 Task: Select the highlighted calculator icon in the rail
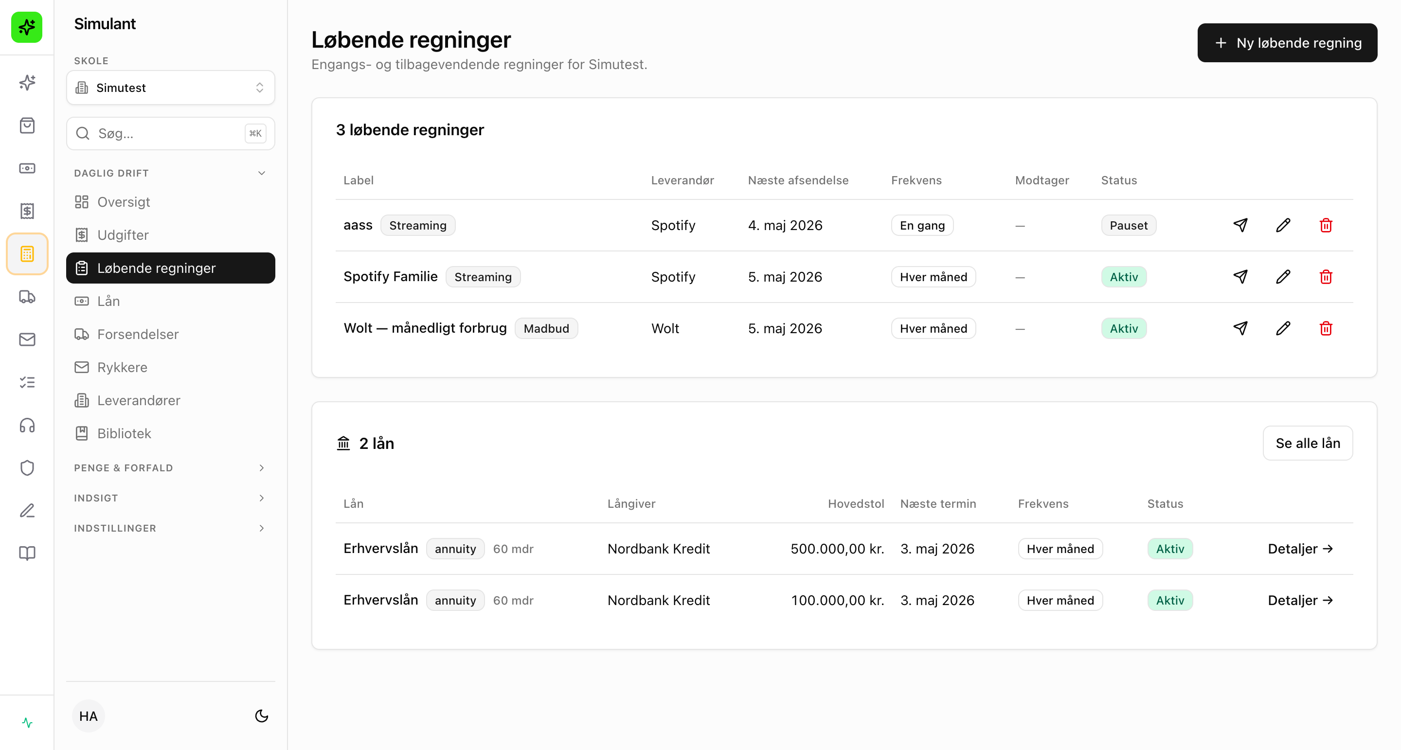(x=27, y=253)
